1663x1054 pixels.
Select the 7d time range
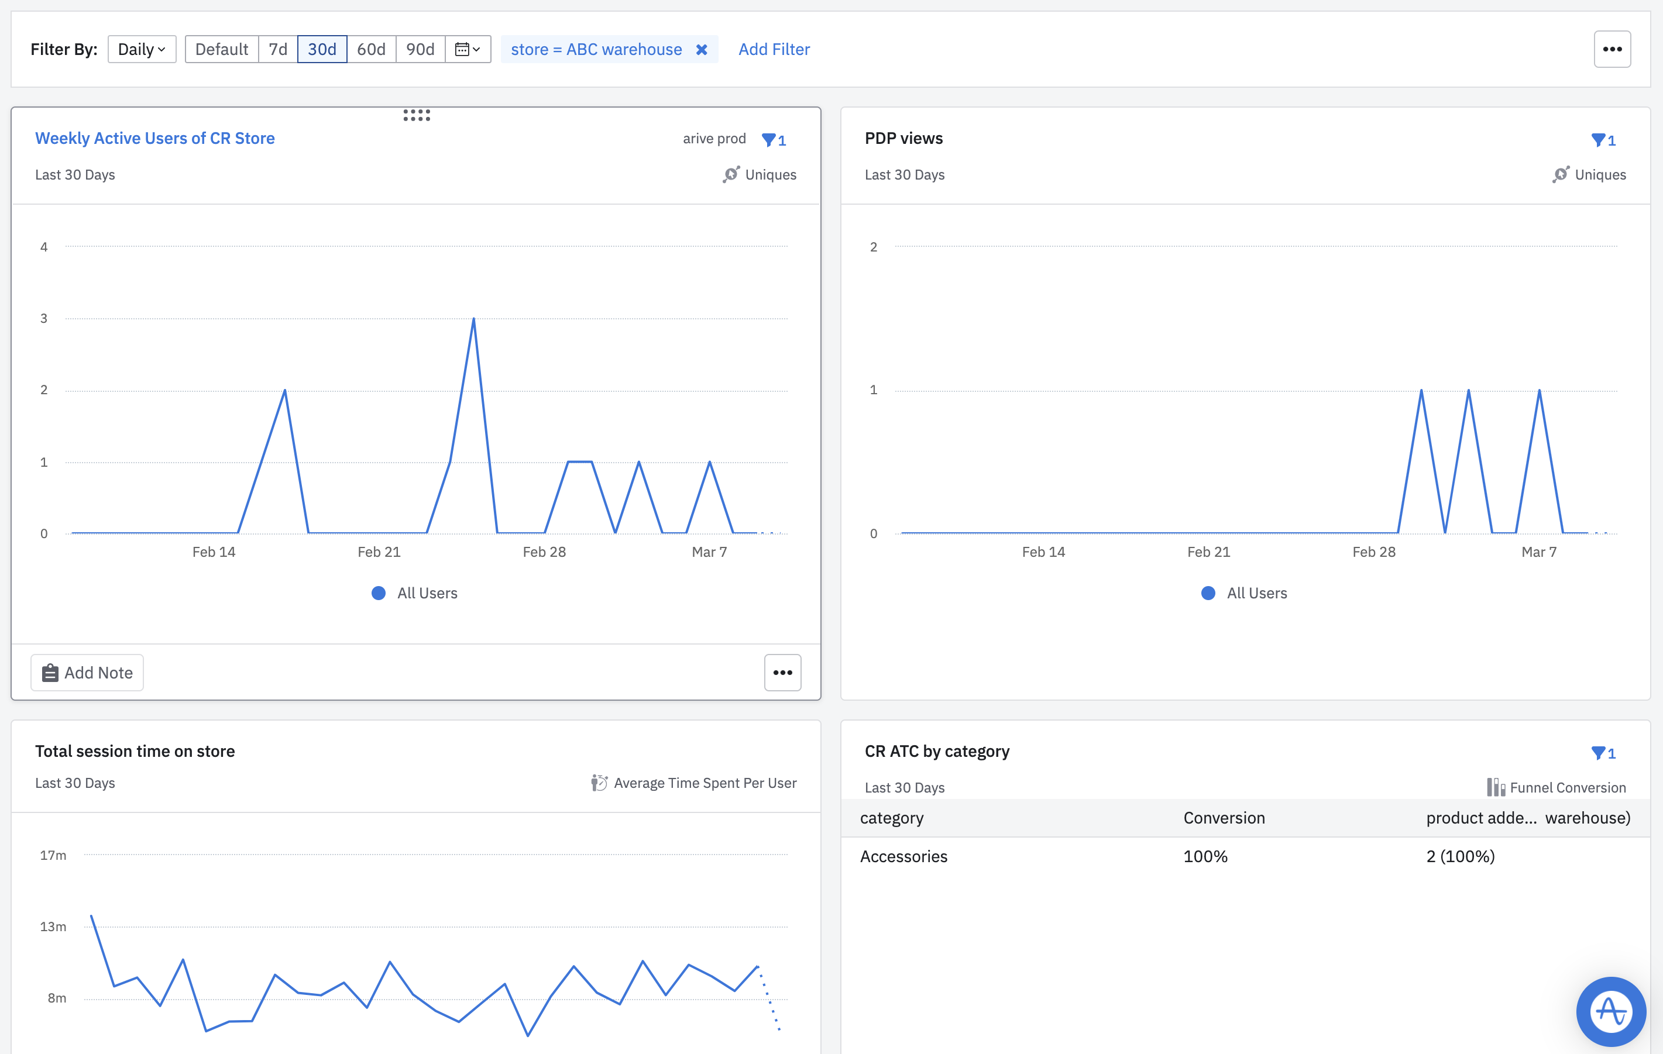[x=277, y=50]
